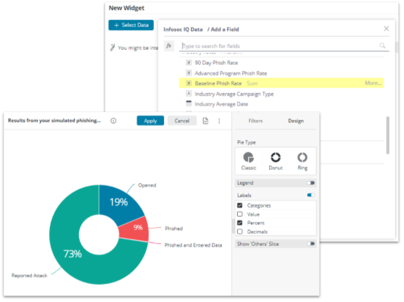The height and width of the screenshot is (302, 404).
Task: Disable the Labels toggle switch
Action: [311, 195]
